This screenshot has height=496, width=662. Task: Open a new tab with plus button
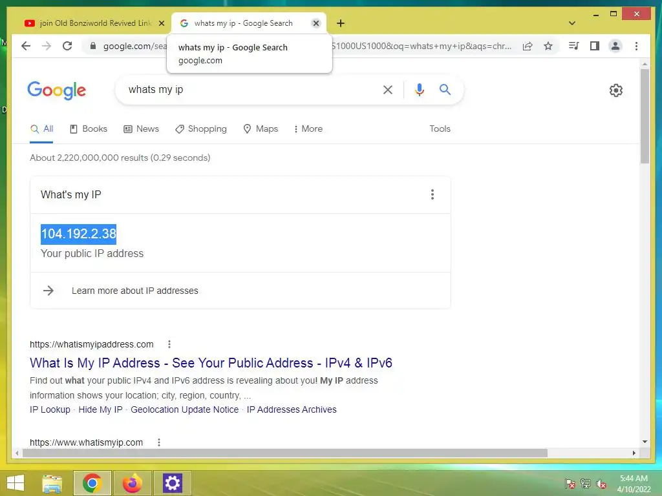pos(341,23)
